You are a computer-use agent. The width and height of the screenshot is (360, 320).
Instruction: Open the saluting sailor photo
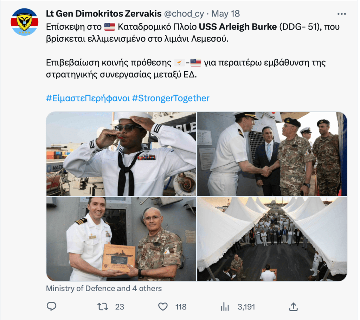[121, 154]
